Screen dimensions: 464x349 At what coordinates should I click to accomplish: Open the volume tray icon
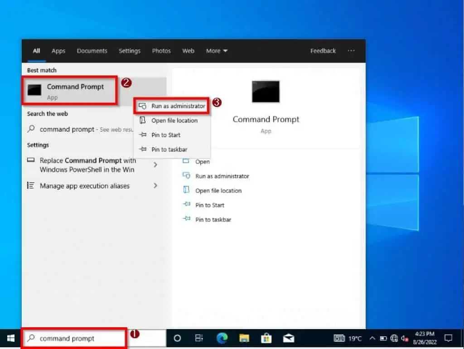[405, 338]
